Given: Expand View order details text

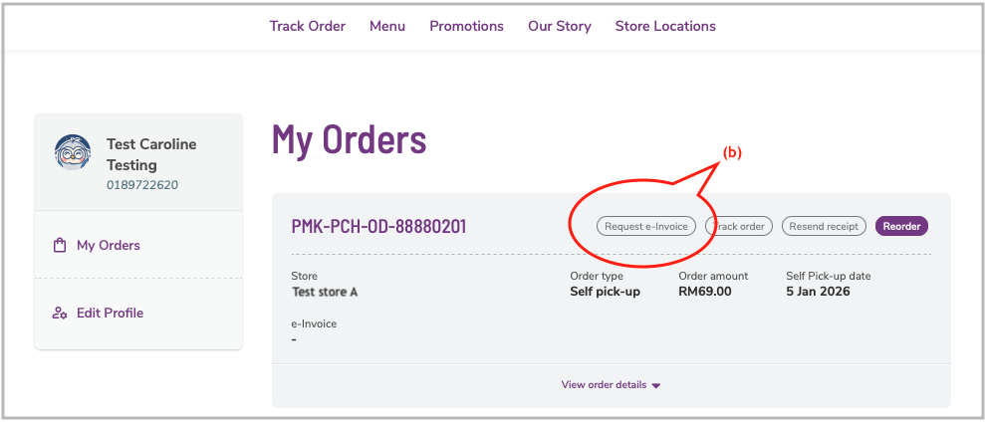Looking at the screenshot, I should tap(604, 385).
